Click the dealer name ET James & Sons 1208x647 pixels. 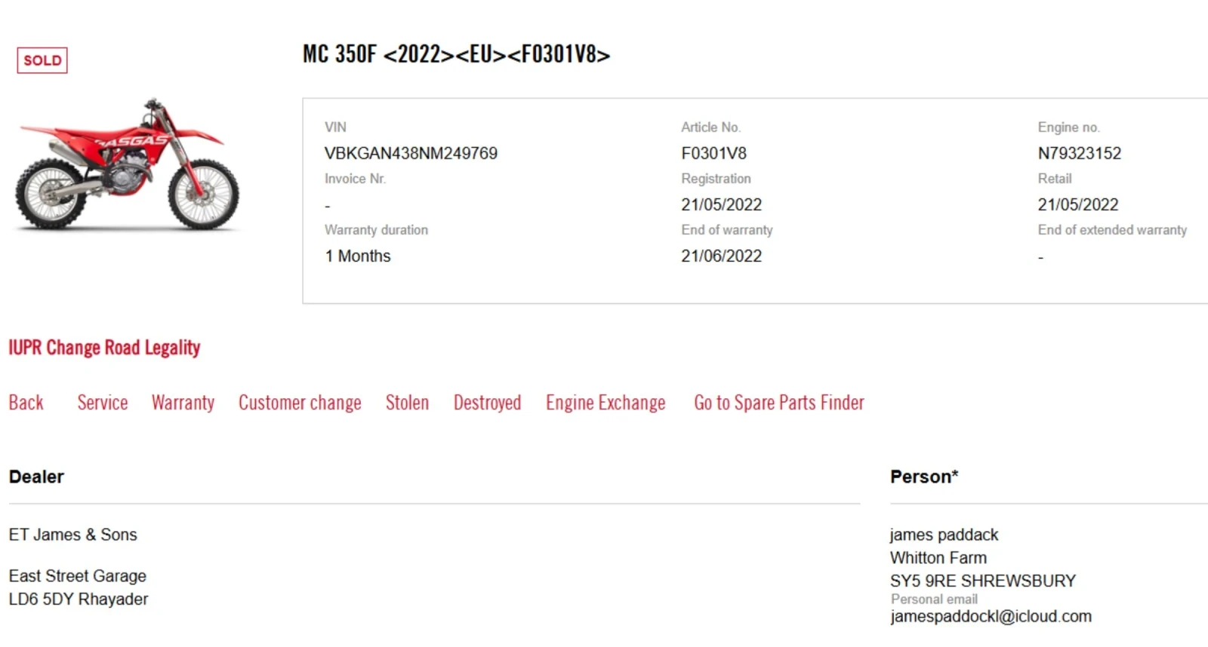coord(73,535)
